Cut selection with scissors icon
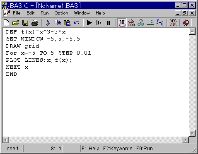The width and height of the screenshot is (198, 154). pyautogui.click(x=48, y=23)
